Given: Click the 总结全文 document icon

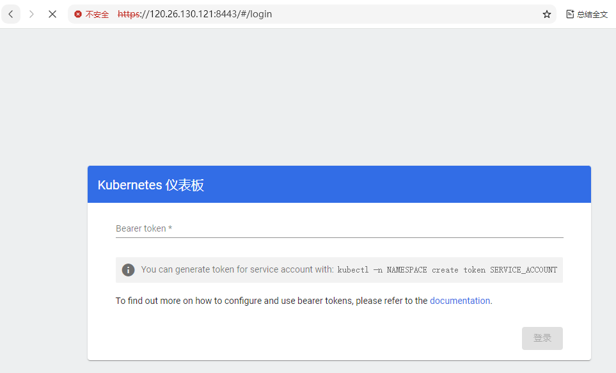Looking at the screenshot, I should 570,14.
